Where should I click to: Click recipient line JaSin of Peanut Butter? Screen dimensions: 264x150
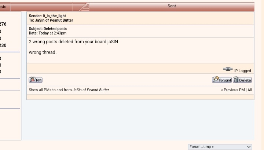53,20
